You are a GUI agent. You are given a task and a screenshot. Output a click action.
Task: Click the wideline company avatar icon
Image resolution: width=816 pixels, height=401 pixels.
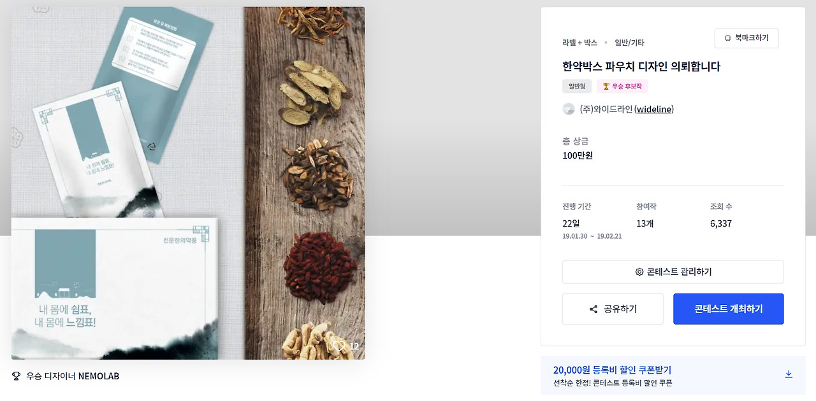pos(569,109)
